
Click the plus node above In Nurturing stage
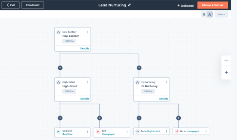[x=139, y=68]
